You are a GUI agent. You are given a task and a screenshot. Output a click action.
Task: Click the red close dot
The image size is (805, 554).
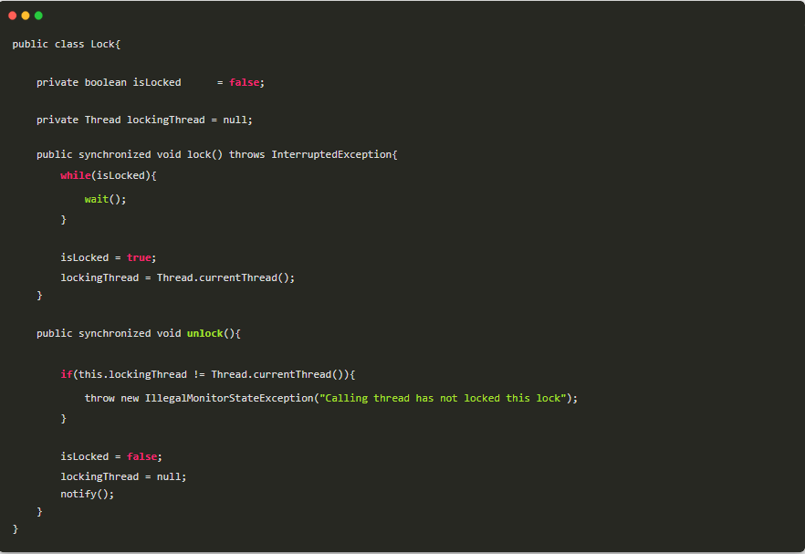[x=12, y=16]
